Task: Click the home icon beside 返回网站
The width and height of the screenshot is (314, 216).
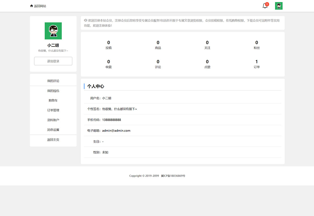Action: pos(31,6)
